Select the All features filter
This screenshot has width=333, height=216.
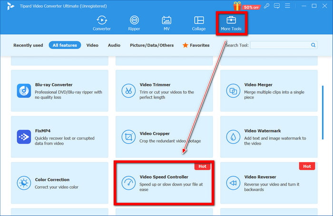point(65,45)
